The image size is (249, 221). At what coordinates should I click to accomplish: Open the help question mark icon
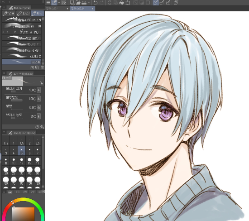(176, 3)
